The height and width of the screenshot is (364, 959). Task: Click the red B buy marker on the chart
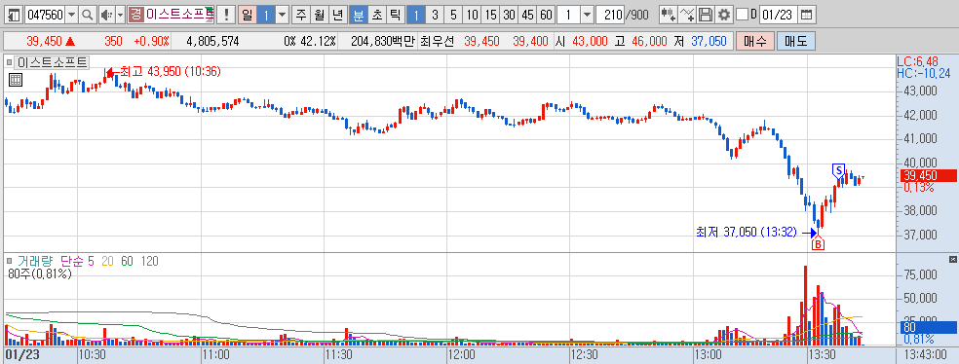click(x=818, y=244)
